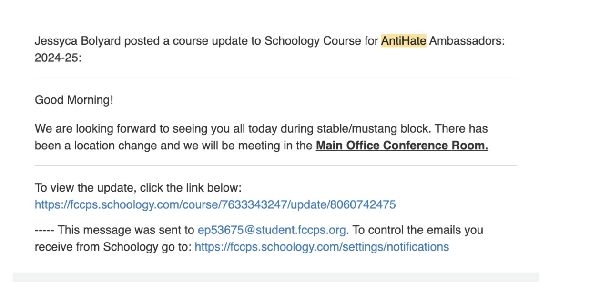Click the divider line above Good Morning
Screen dimensions: 610x282
pyautogui.click(x=275, y=78)
